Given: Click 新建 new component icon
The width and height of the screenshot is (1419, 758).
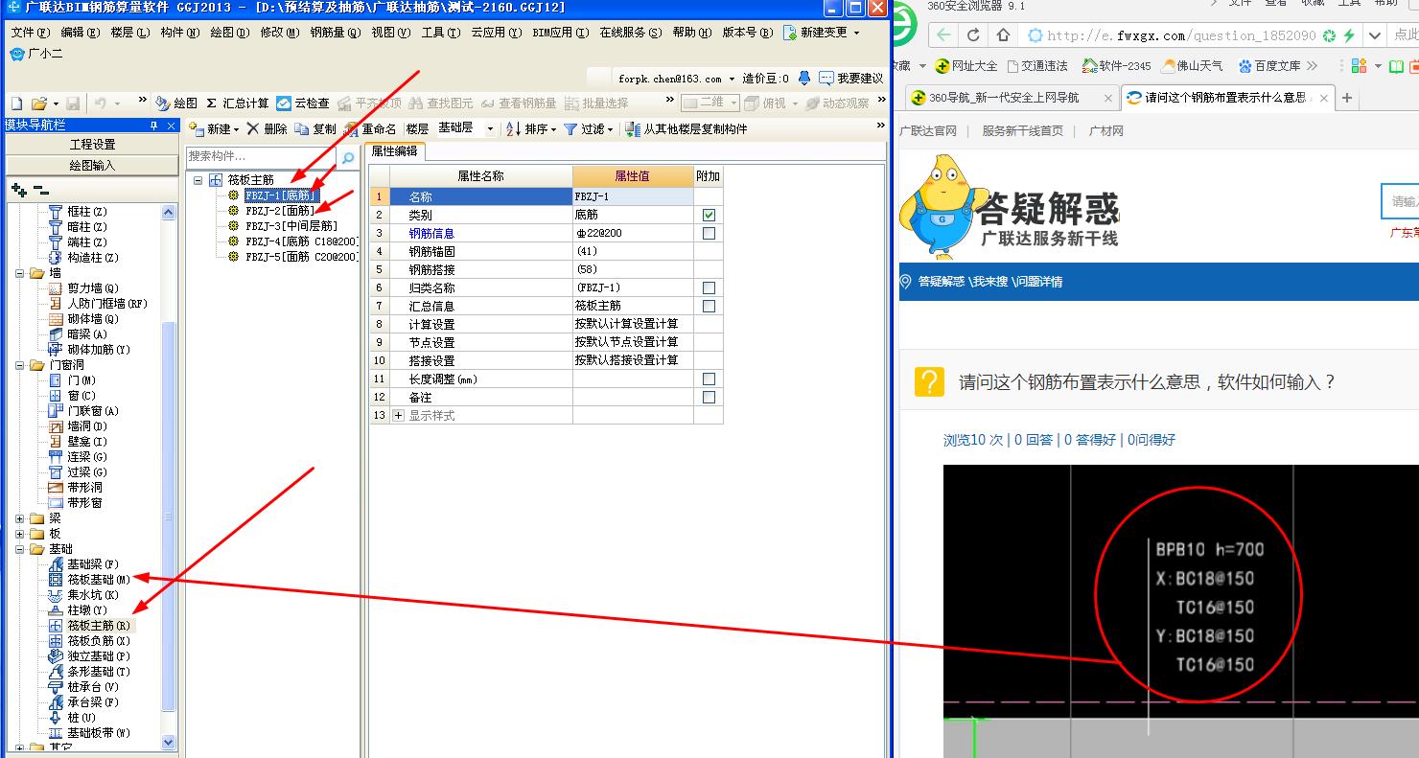Looking at the screenshot, I should click(198, 128).
